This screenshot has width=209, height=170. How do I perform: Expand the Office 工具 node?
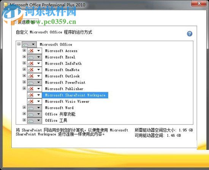pyautogui.click(x=24, y=120)
